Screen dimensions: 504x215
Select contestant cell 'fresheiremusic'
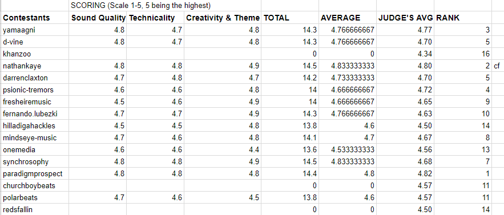pyautogui.click(x=35, y=102)
